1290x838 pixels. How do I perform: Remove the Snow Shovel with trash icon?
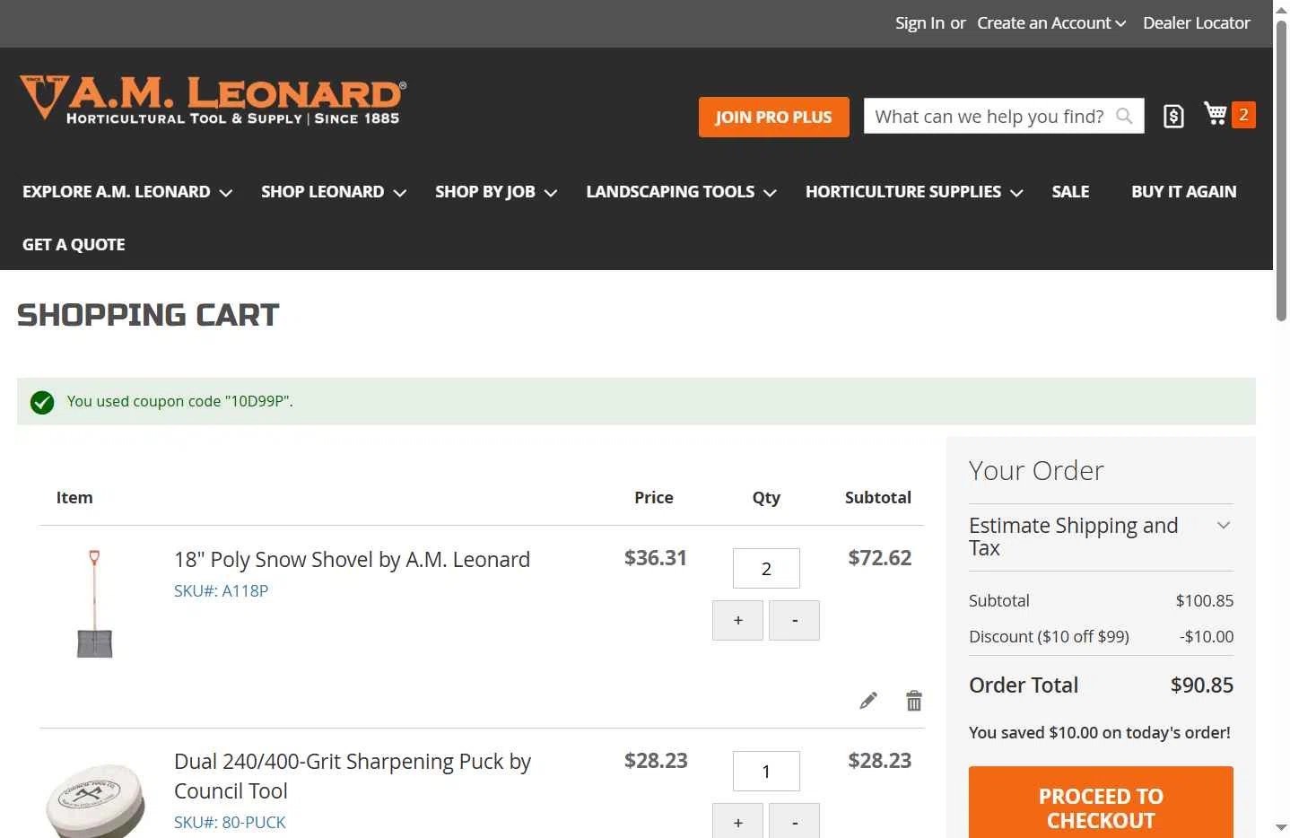pyautogui.click(x=914, y=701)
